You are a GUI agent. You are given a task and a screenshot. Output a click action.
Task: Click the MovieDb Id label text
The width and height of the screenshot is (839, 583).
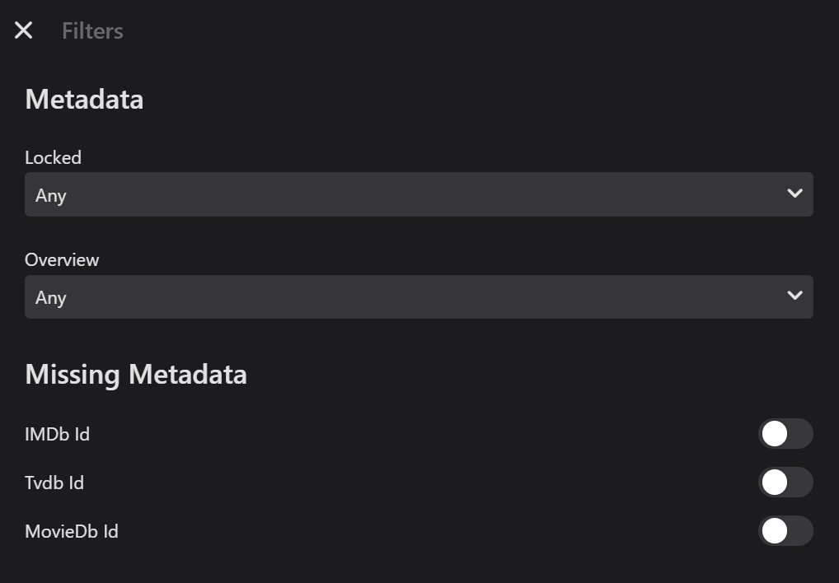72,531
